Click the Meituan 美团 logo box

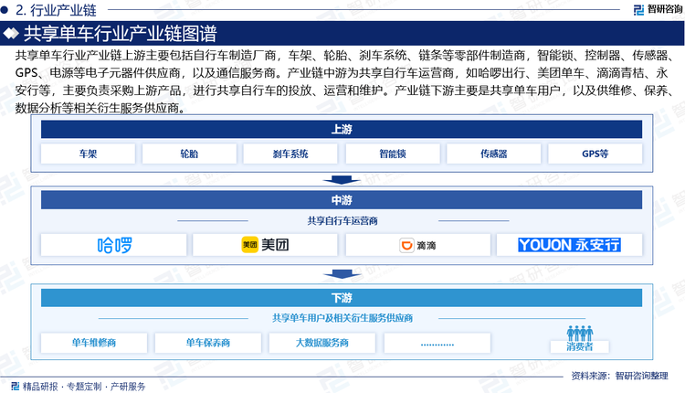265,245
